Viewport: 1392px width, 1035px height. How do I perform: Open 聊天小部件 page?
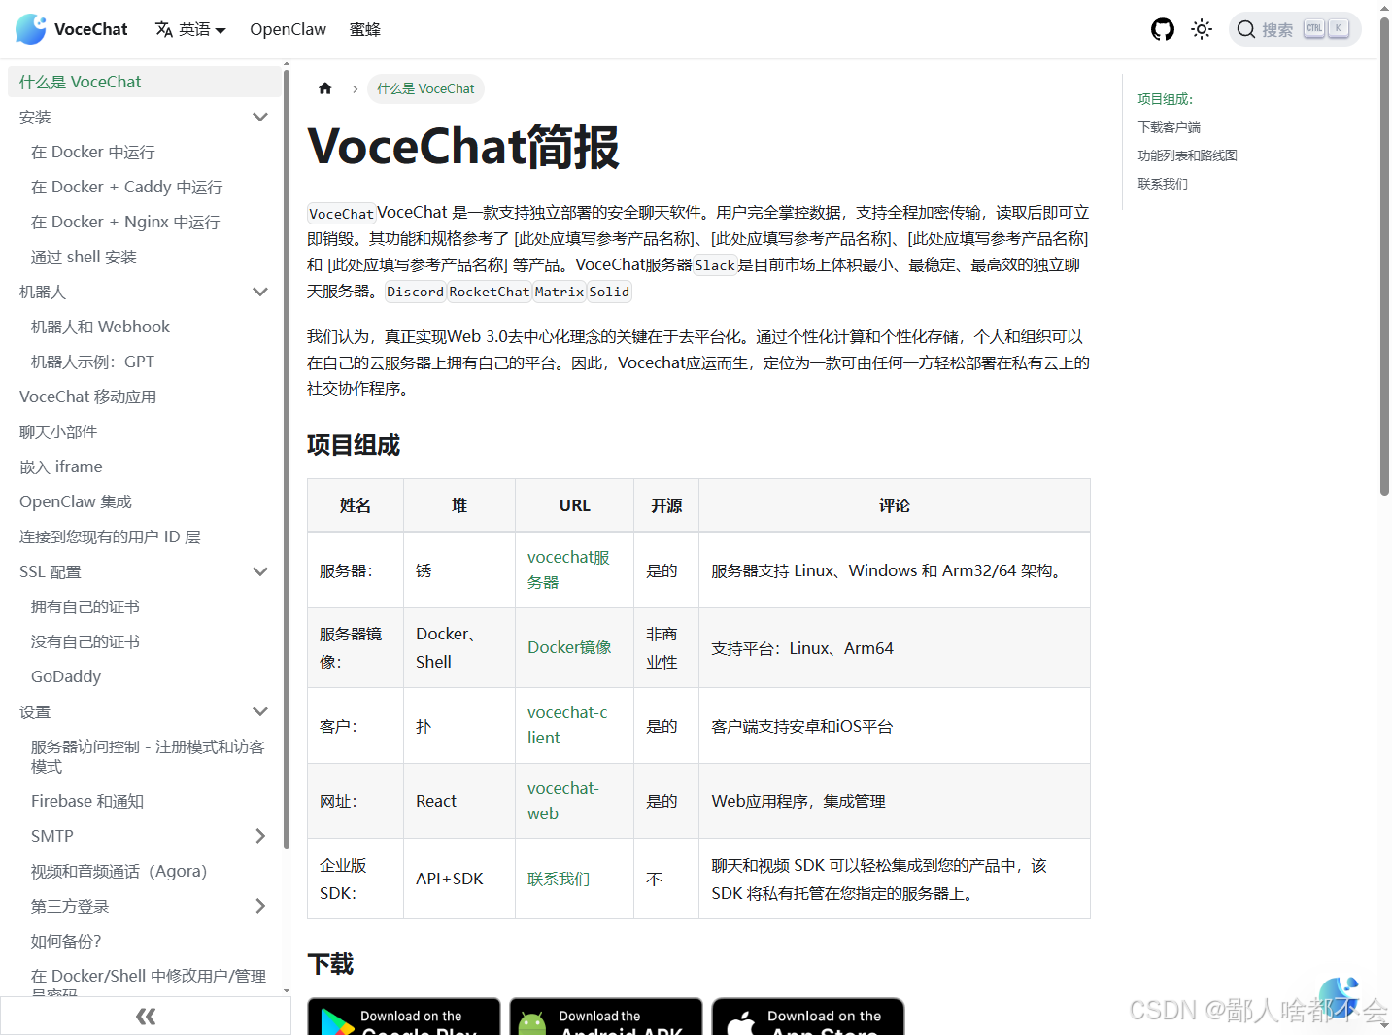click(58, 431)
